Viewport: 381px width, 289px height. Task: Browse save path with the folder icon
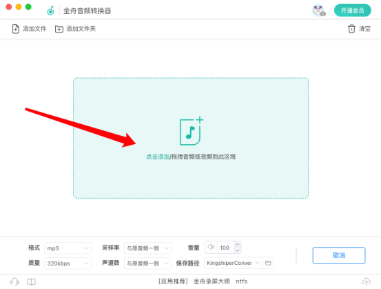tap(268, 263)
